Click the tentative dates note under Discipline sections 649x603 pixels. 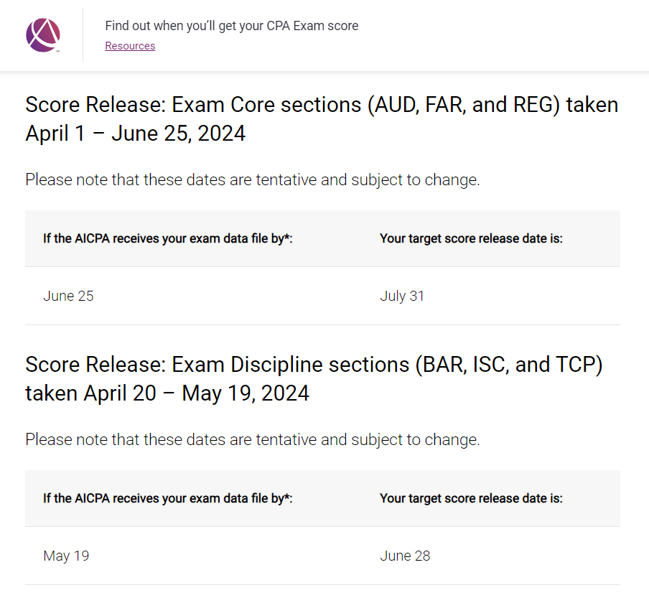[x=252, y=439]
